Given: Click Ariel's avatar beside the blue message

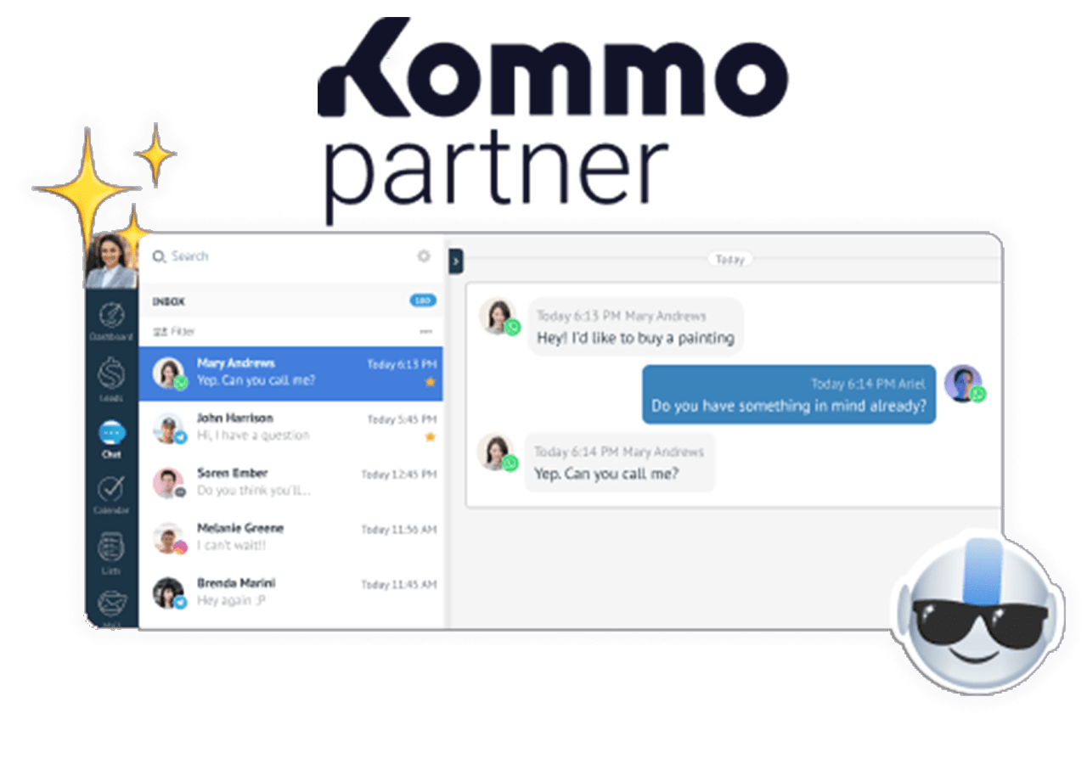Looking at the screenshot, I should coord(964,384).
